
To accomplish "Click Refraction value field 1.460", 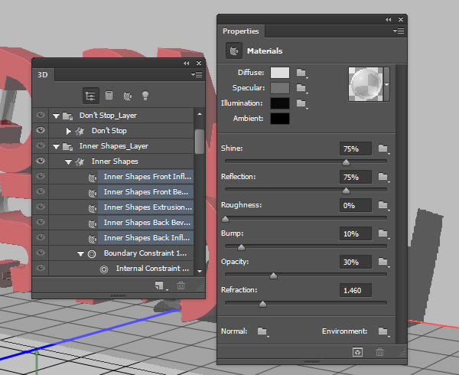I will [x=356, y=290].
